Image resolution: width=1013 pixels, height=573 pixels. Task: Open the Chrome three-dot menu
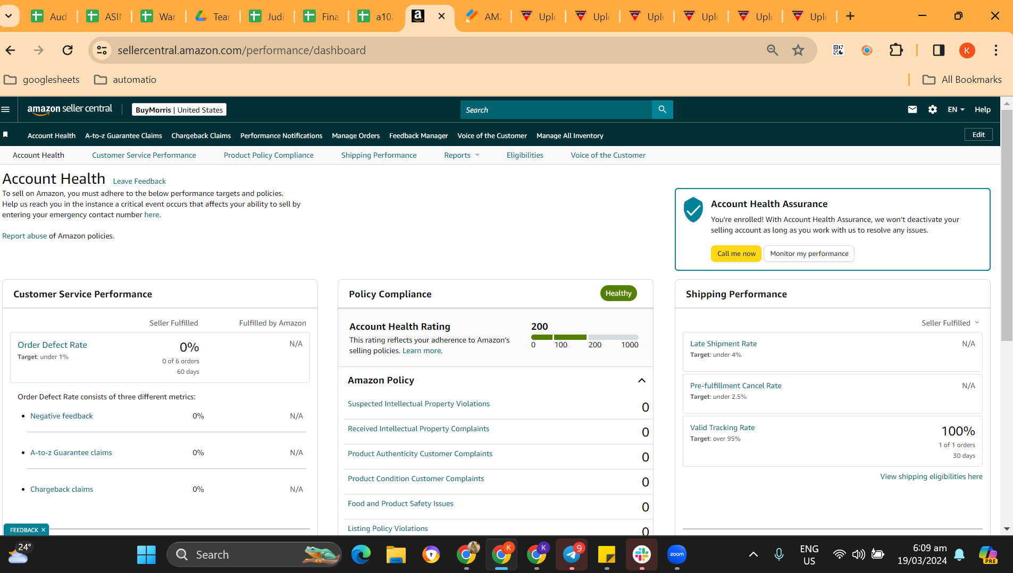click(996, 50)
